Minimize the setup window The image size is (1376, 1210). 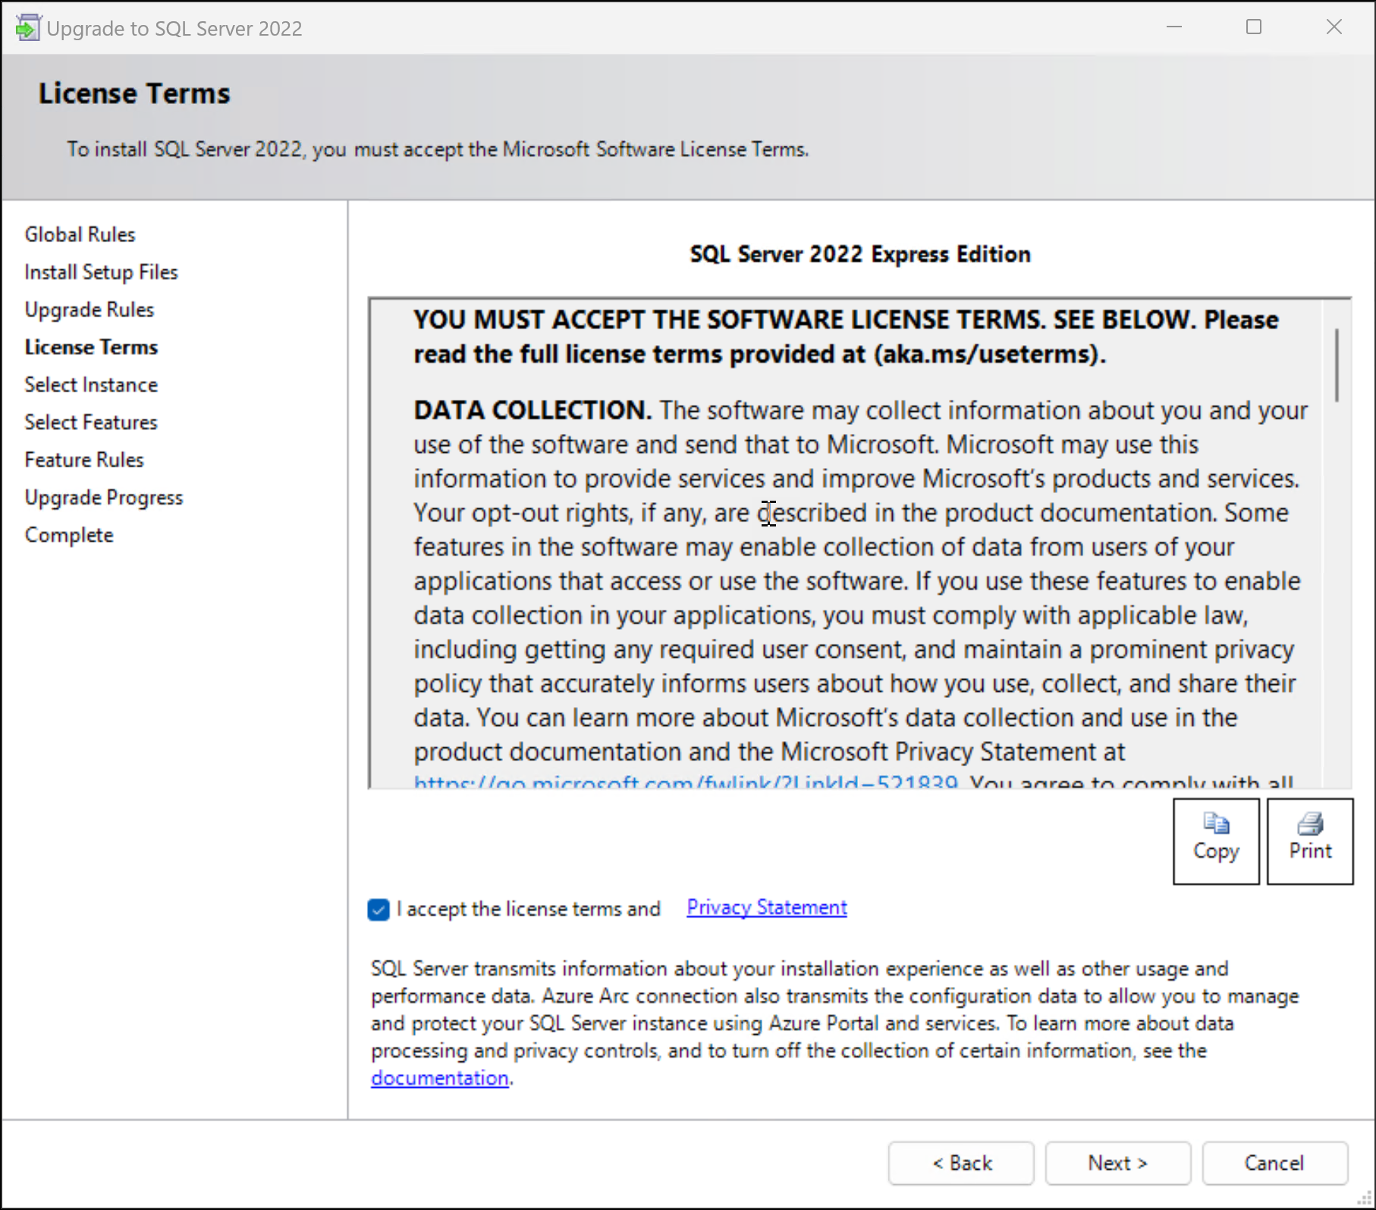1173,27
